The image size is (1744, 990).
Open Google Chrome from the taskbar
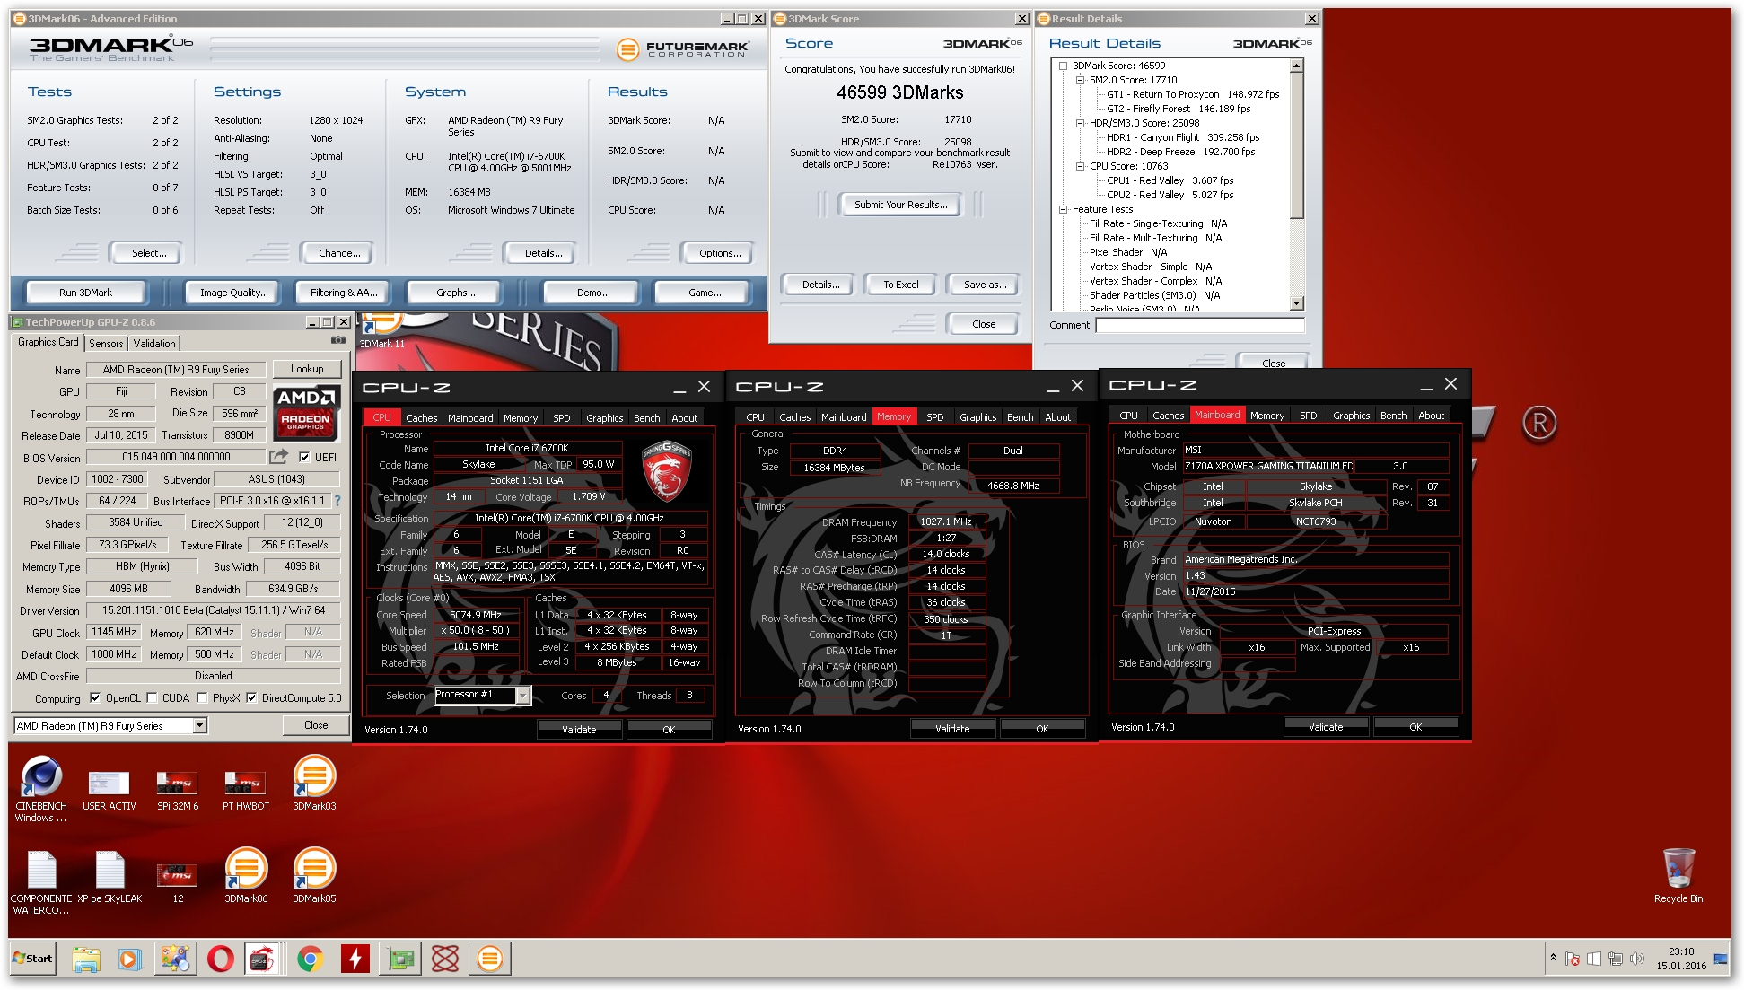311,959
